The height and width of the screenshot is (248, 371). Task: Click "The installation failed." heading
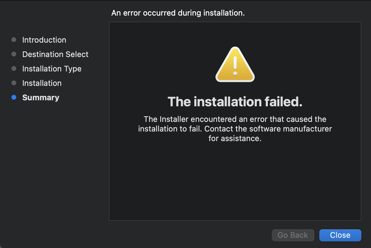[235, 102]
